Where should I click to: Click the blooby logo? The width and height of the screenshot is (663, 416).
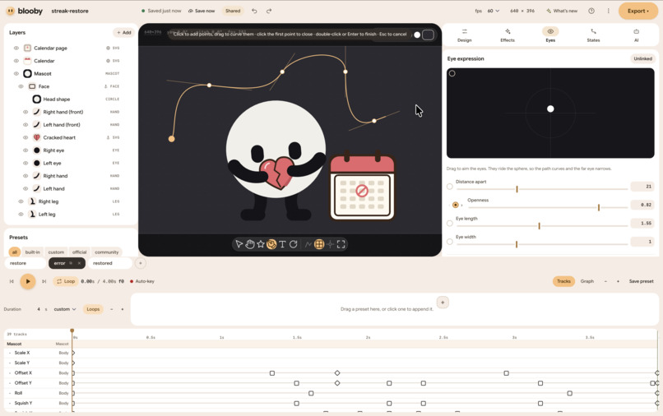click(x=25, y=11)
